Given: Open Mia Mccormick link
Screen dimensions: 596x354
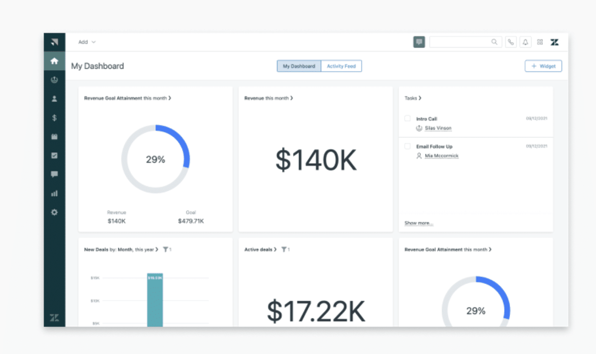Looking at the screenshot, I should pyautogui.click(x=442, y=156).
